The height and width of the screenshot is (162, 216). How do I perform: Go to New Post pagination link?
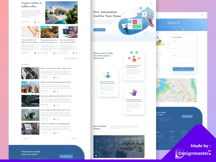(x=25, y=138)
